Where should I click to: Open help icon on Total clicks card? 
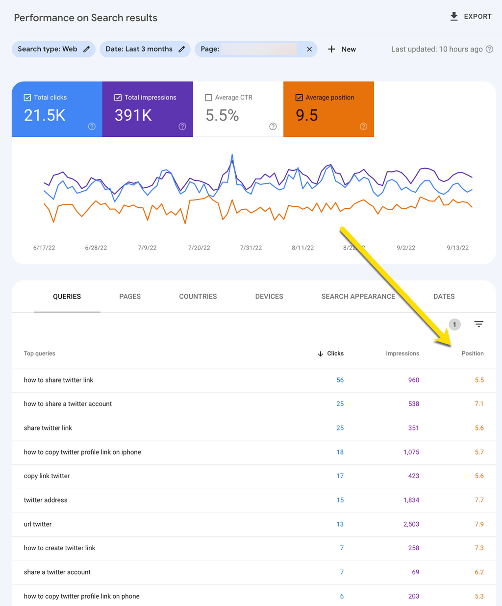pyautogui.click(x=92, y=126)
